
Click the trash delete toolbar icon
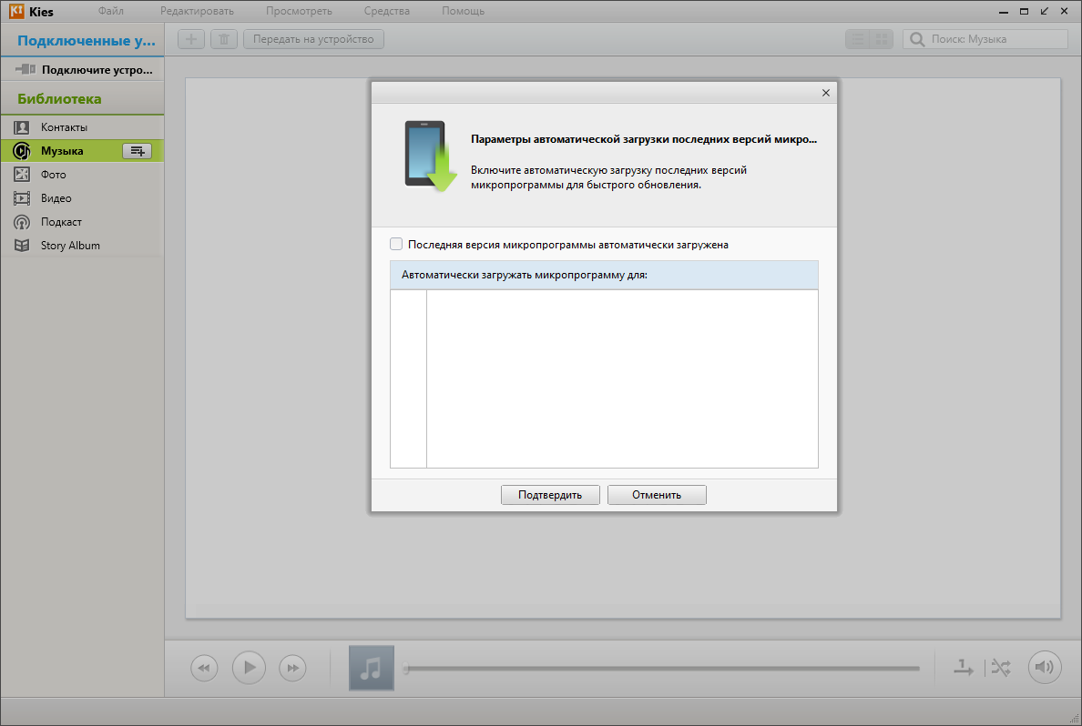pyautogui.click(x=223, y=39)
